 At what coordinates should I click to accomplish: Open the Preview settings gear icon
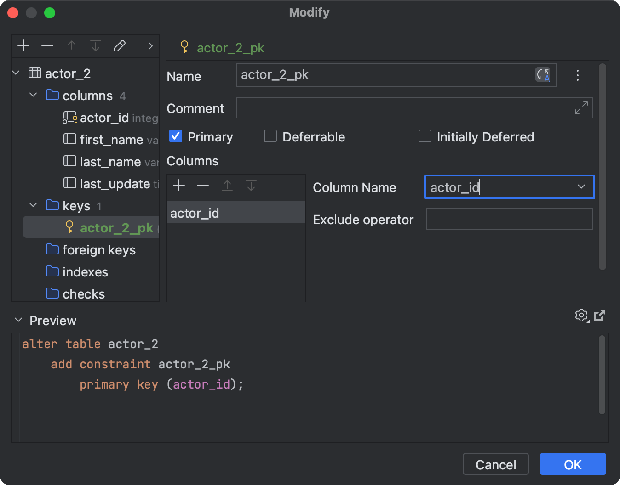(581, 316)
